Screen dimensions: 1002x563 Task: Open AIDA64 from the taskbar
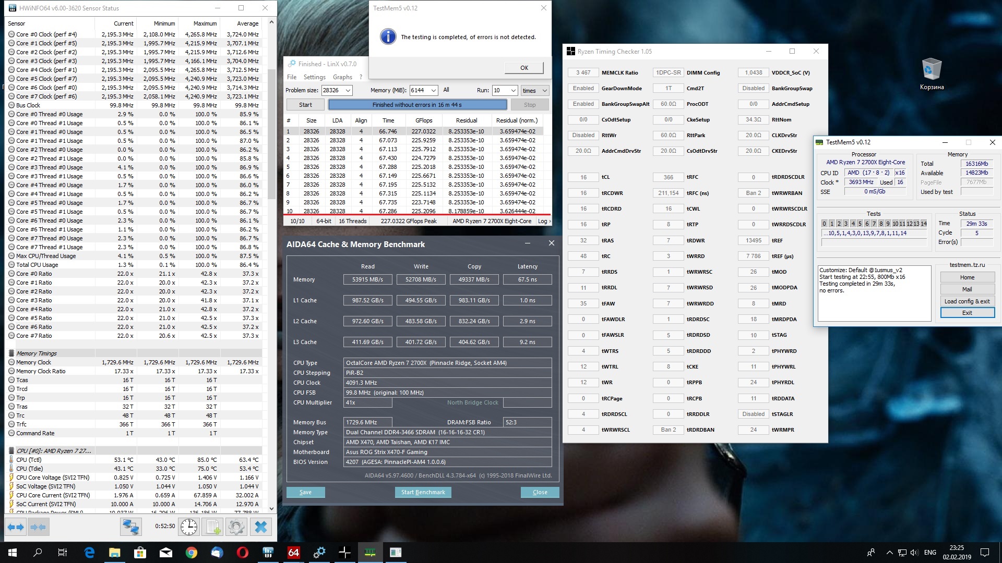[x=293, y=553]
